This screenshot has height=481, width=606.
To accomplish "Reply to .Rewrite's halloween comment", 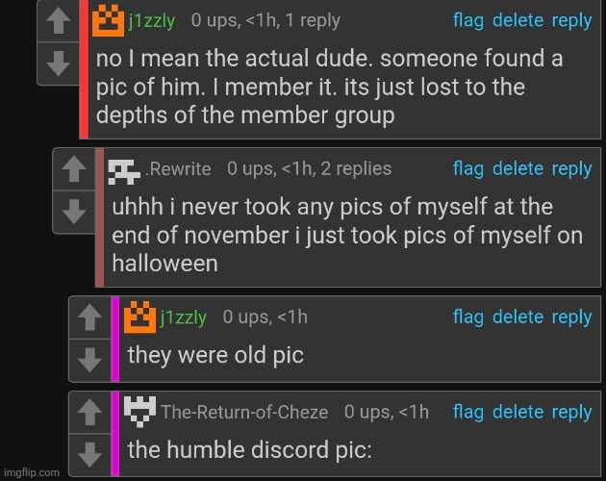I will pos(572,169).
